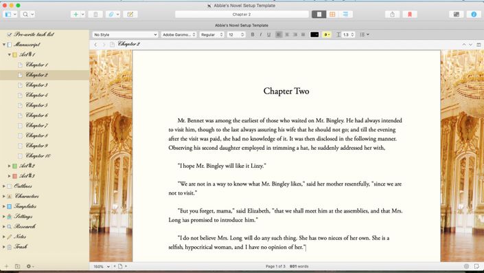The width and height of the screenshot is (484, 273).
Task: Toggle Bold text formatting
Action: pyautogui.click(x=253, y=34)
